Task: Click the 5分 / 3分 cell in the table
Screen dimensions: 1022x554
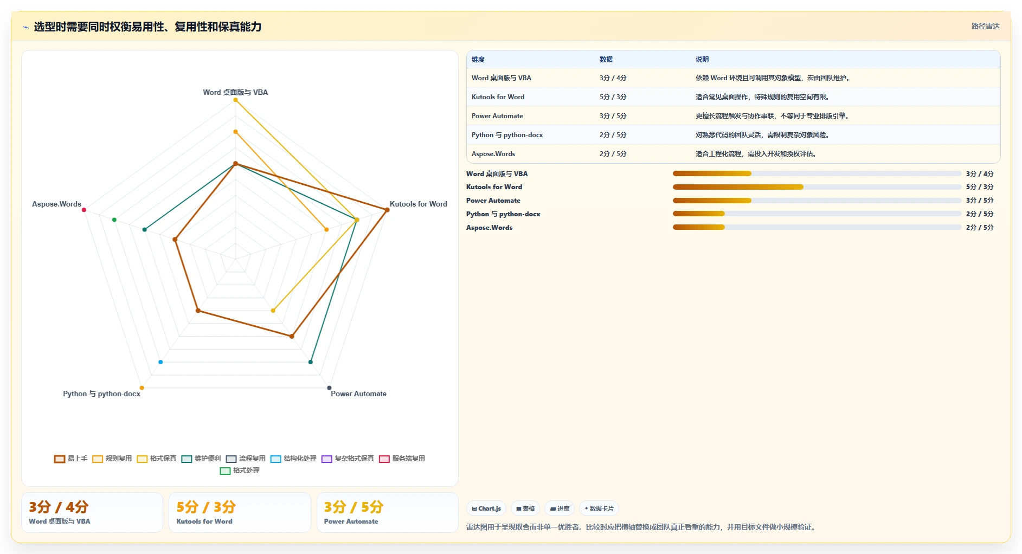Action: tap(613, 97)
